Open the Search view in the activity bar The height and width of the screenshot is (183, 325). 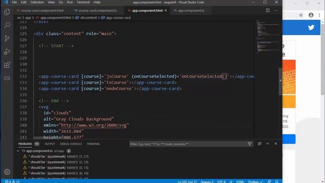point(7,25)
